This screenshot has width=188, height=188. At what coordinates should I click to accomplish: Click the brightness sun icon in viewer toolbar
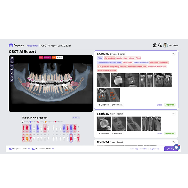pyautogui.click(x=12, y=69)
